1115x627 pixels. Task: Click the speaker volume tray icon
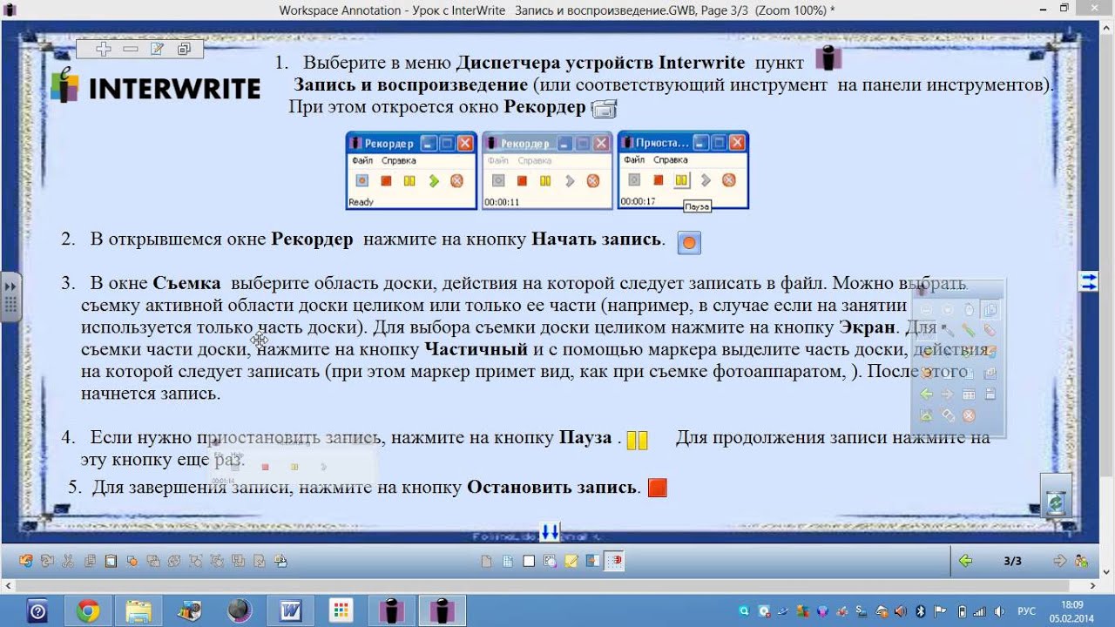tap(998, 611)
